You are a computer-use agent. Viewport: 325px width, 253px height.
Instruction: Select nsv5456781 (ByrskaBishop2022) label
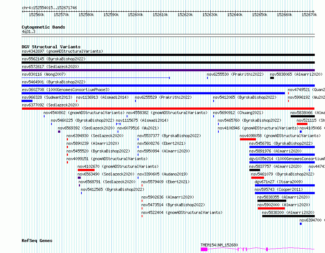[x=281, y=143]
